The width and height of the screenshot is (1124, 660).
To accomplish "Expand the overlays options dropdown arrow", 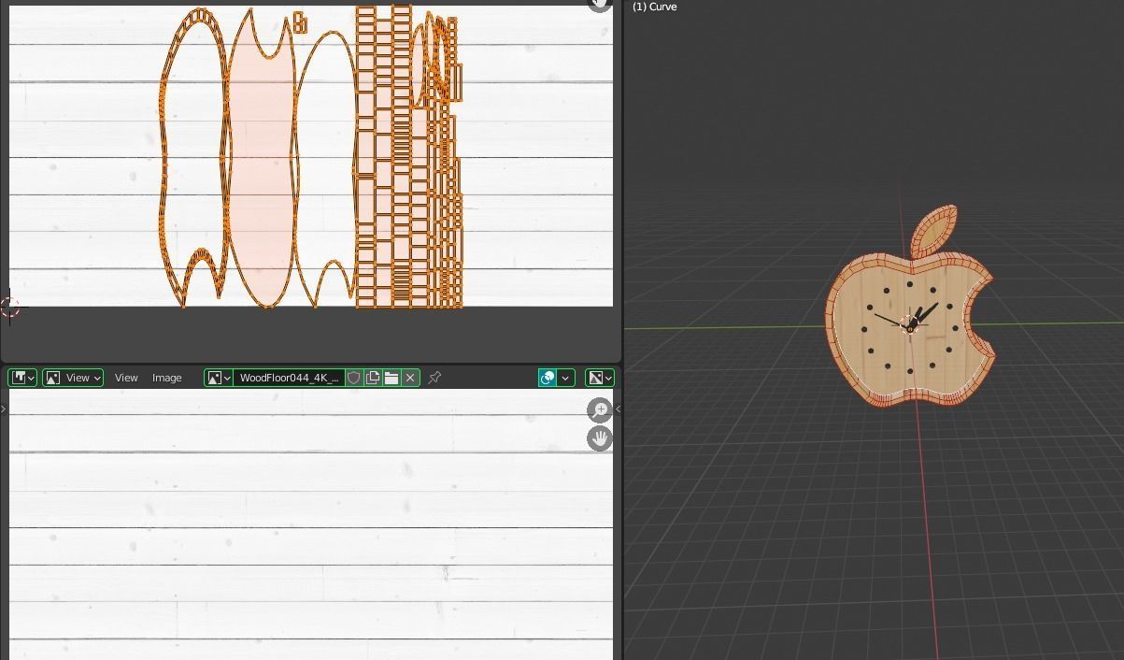I will click(565, 378).
